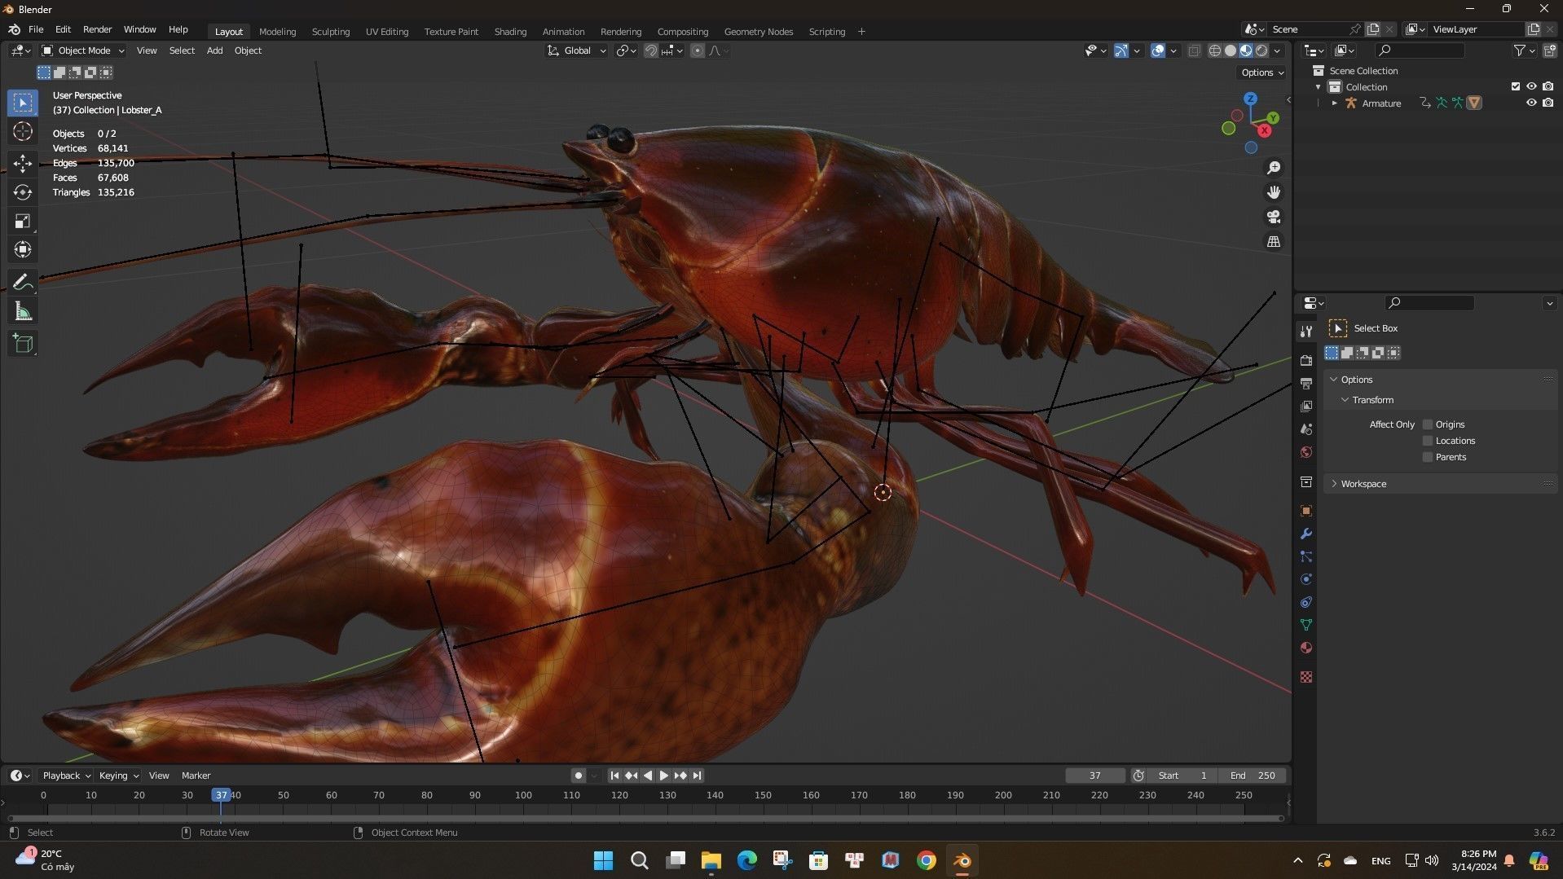This screenshot has width=1563, height=879.
Task: Switch to the Shading workspace
Action: pyautogui.click(x=510, y=32)
